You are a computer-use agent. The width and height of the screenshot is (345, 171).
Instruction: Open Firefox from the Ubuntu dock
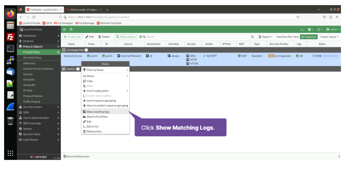(10, 14)
